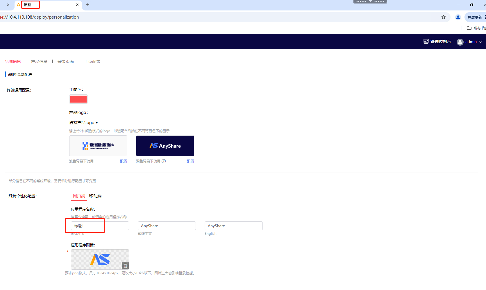This screenshot has width=486, height=290.
Task: Switch to the 产品信息 tab
Action: tap(39, 62)
